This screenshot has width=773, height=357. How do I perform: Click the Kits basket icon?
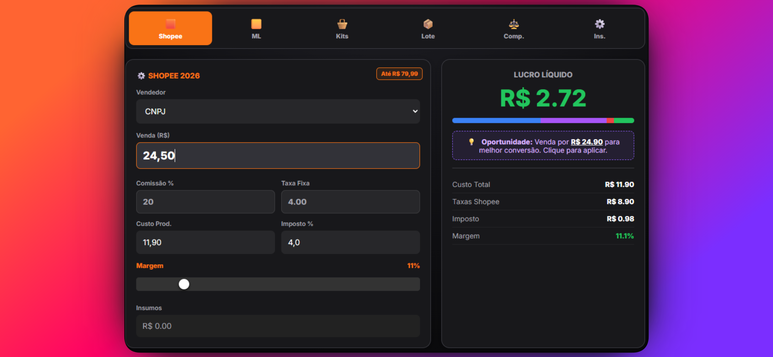click(x=342, y=24)
